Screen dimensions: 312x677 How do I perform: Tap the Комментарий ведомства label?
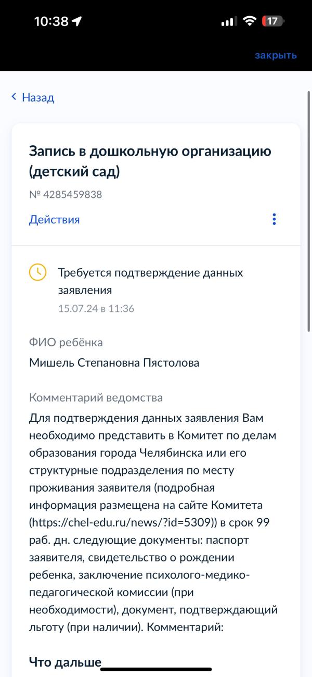pyautogui.click(x=96, y=398)
